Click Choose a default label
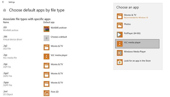 coord(59,37)
